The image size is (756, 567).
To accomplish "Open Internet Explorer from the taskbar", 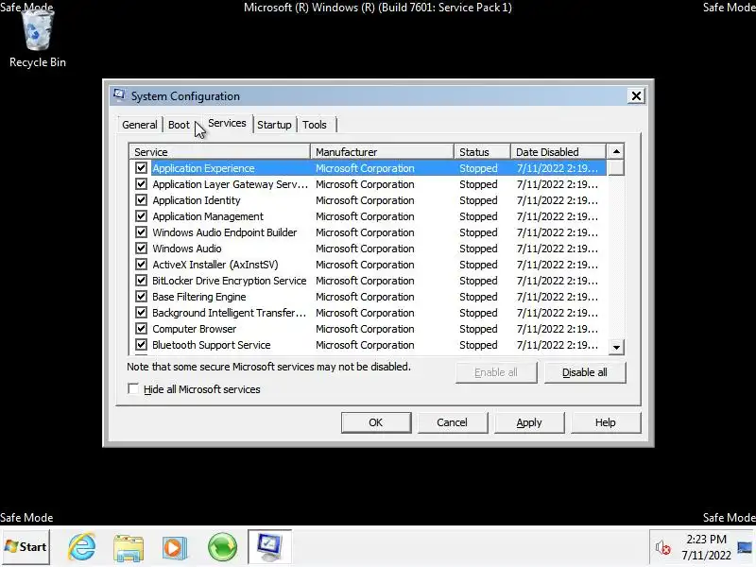I will click(81, 547).
